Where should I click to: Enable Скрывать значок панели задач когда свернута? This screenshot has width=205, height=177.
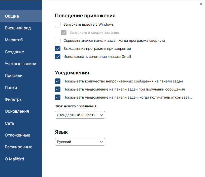[x=58, y=40]
